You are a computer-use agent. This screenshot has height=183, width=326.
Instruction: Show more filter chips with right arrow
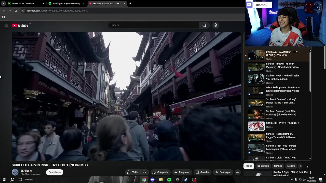tap(307, 167)
